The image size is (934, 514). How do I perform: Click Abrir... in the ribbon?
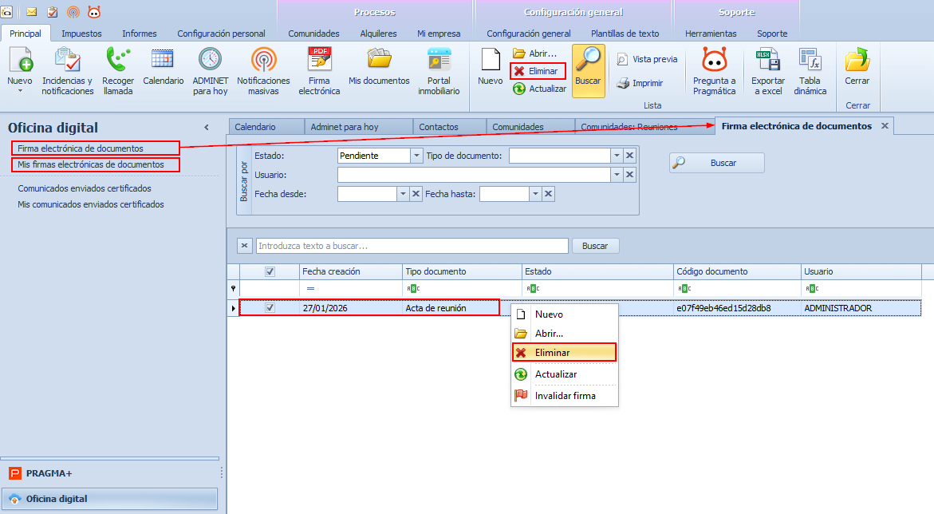point(535,53)
